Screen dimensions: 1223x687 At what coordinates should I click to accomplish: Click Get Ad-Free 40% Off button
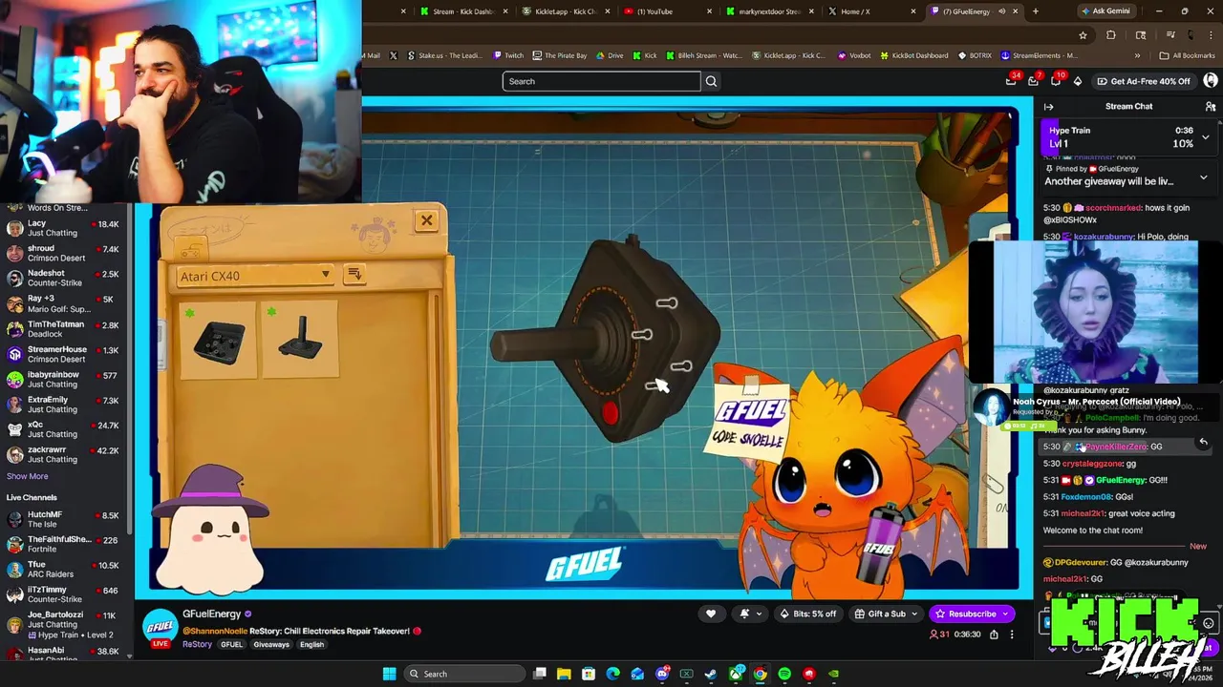coord(1144,81)
